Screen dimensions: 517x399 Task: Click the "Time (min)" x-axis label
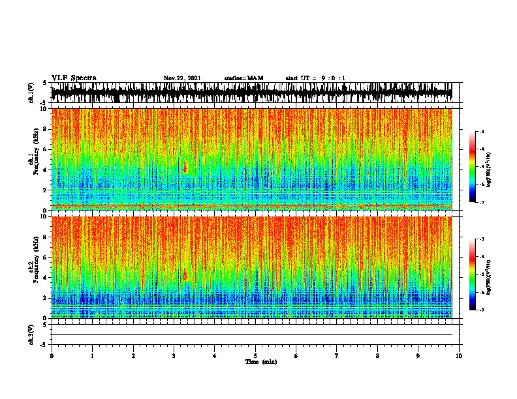click(x=261, y=362)
